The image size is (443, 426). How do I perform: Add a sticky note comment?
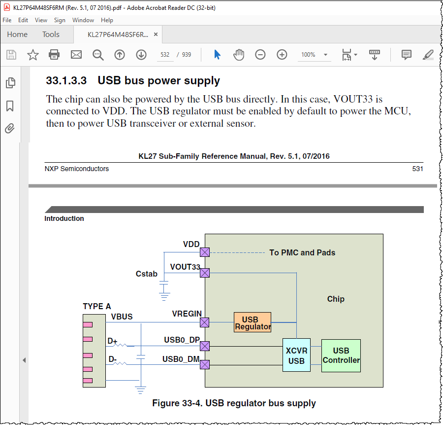[x=407, y=55]
